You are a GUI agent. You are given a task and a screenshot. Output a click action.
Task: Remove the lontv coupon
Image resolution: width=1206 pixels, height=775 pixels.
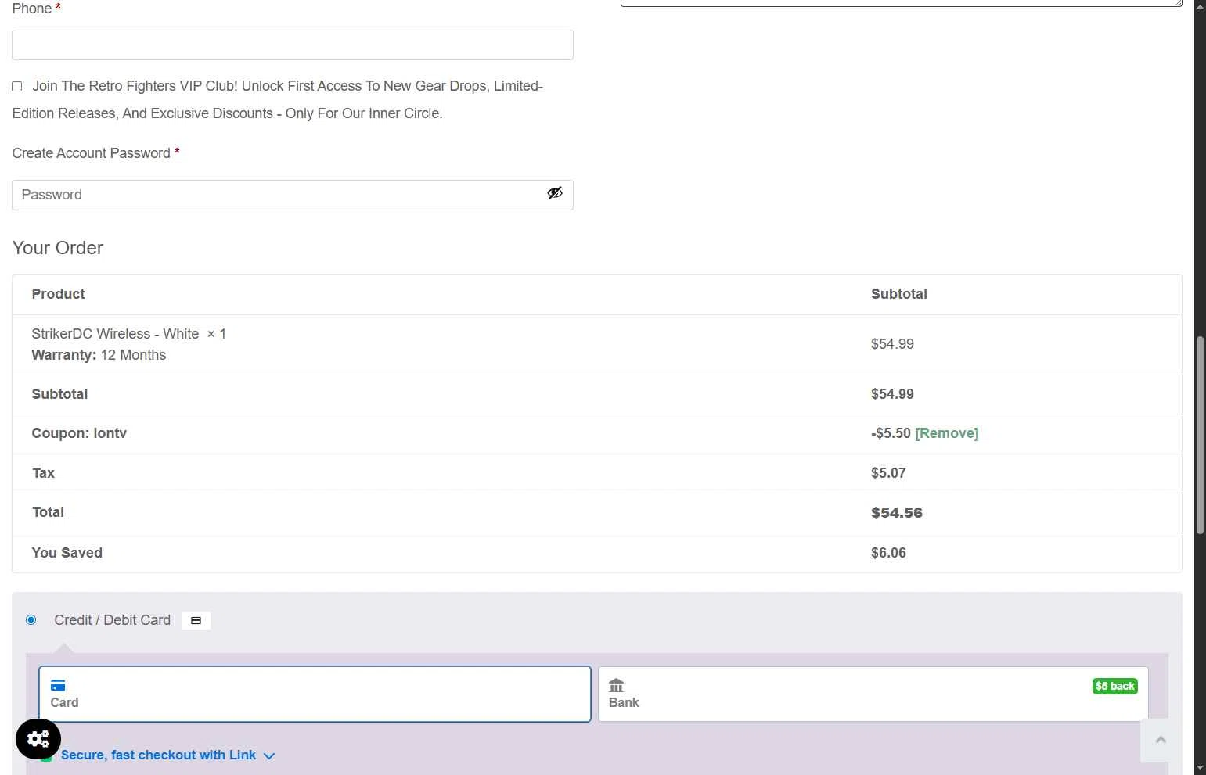coord(946,433)
